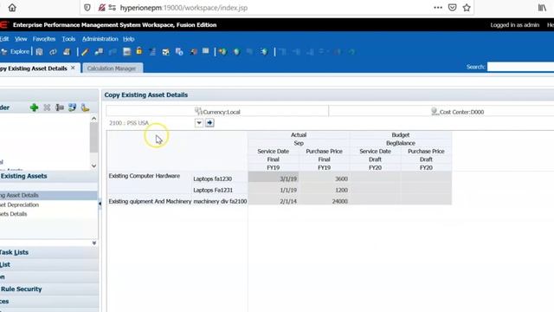Click the Actual column header
Viewport: 554px width, 312px height.
299,135
